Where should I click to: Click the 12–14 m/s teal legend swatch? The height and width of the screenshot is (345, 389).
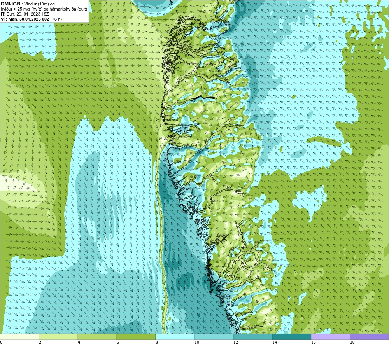coord(252,336)
